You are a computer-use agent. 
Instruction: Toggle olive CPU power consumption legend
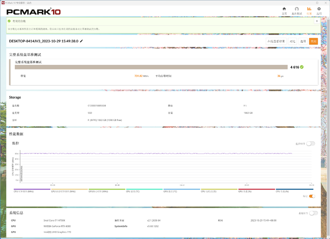[219, 190]
